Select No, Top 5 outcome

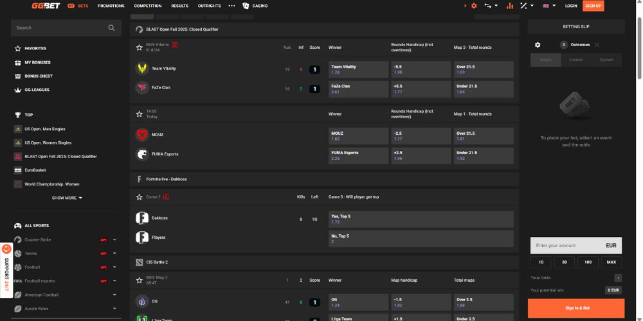(x=421, y=239)
